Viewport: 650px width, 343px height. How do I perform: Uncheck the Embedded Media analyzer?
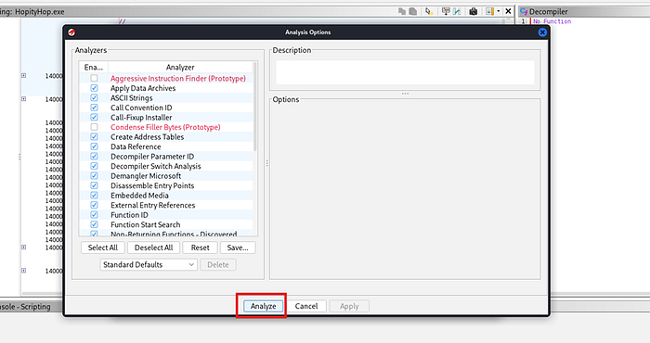click(x=94, y=196)
